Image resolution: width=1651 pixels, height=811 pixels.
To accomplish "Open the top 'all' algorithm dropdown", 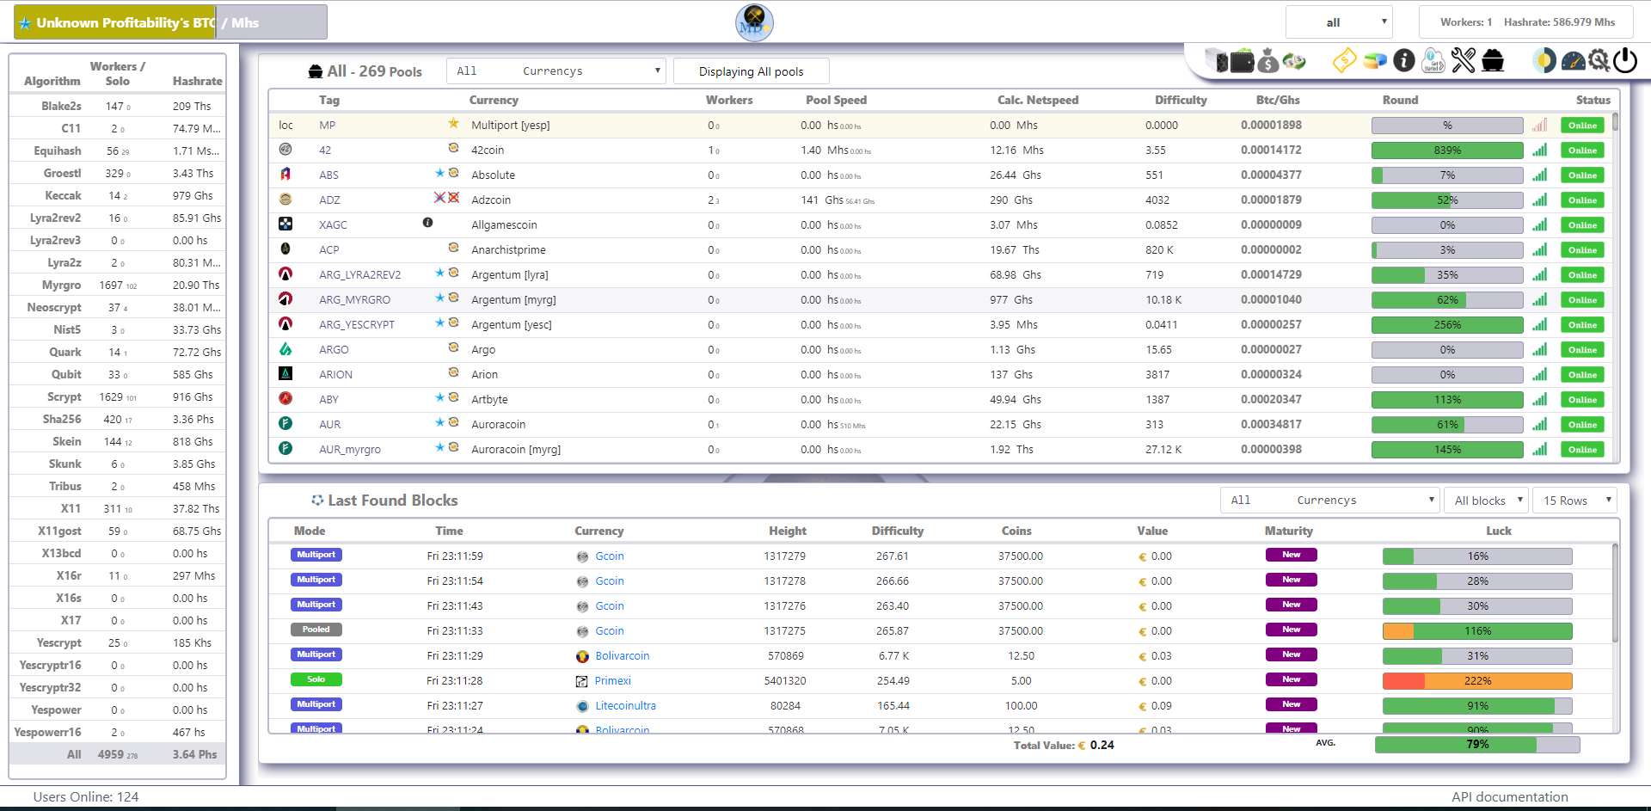I will (x=1339, y=22).
